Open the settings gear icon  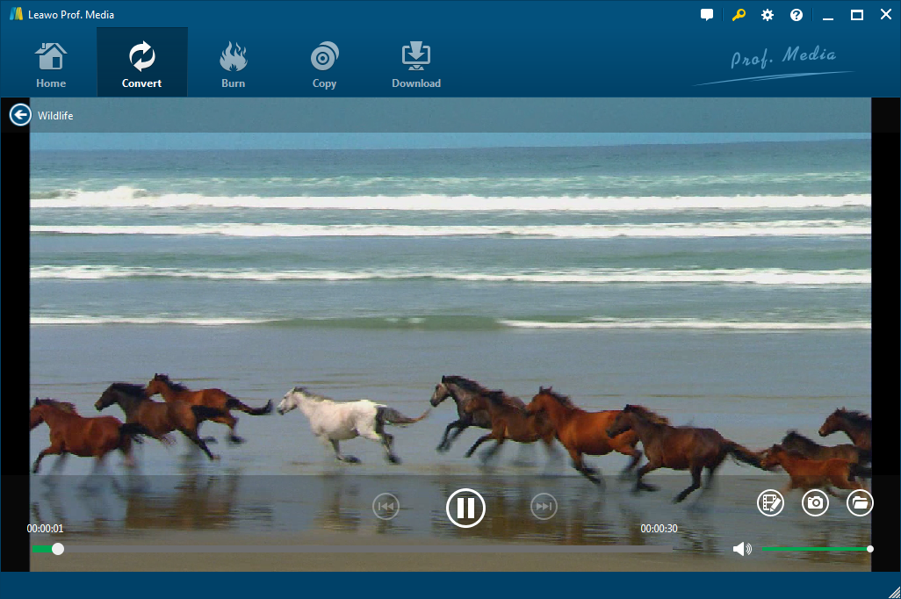point(768,15)
